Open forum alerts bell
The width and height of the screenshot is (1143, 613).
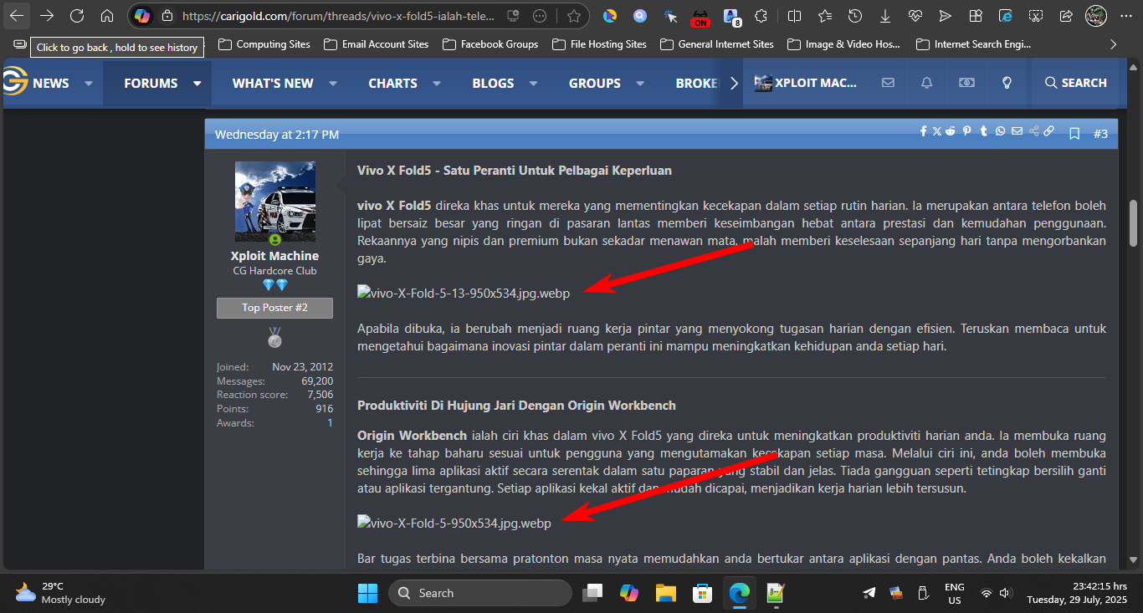(x=927, y=83)
